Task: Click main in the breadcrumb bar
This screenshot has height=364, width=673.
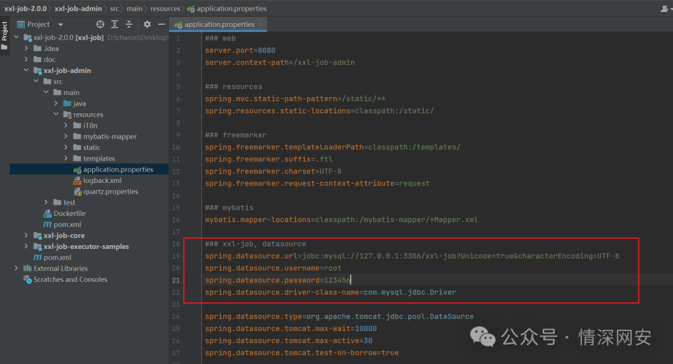Action: [135, 9]
